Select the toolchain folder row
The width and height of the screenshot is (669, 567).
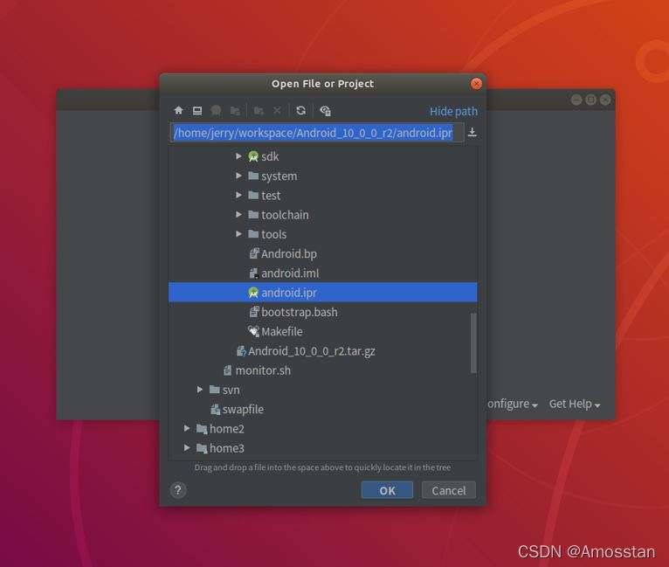click(322, 215)
